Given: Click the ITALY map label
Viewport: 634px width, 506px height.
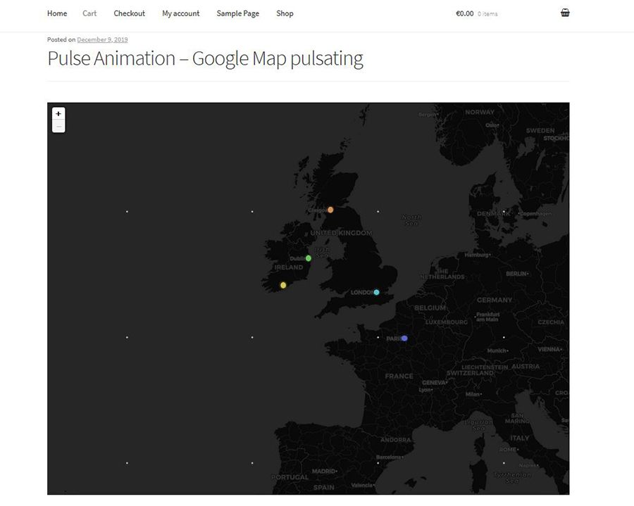Looking at the screenshot, I should pyautogui.click(x=520, y=438).
